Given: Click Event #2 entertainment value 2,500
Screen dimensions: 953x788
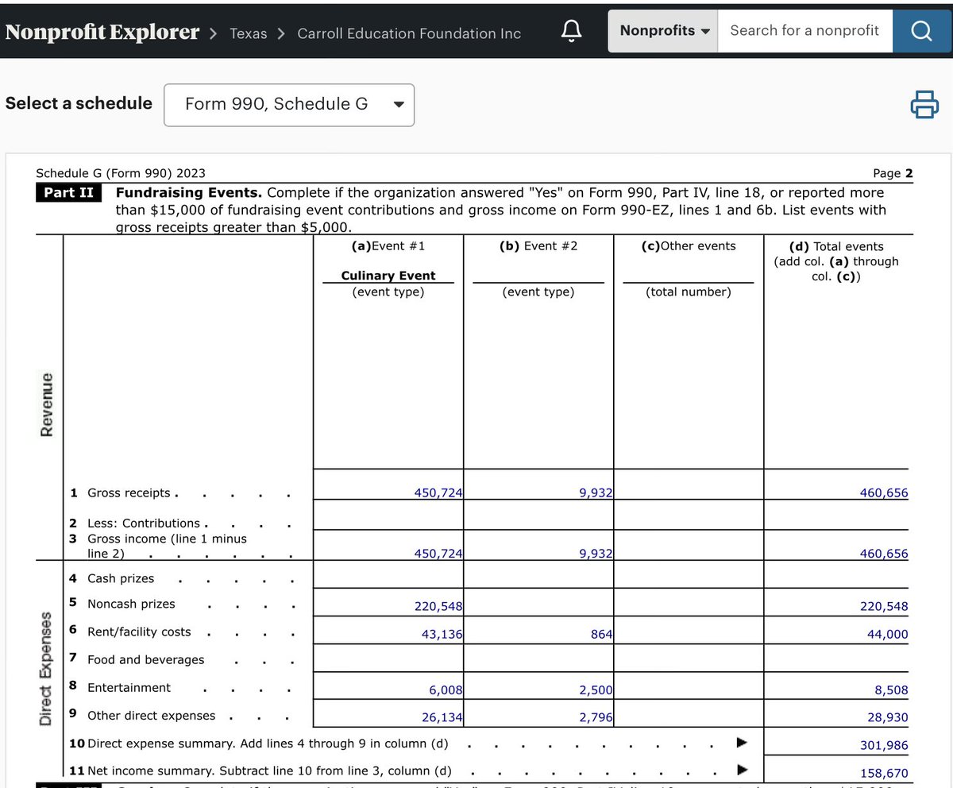Looking at the screenshot, I should (596, 690).
